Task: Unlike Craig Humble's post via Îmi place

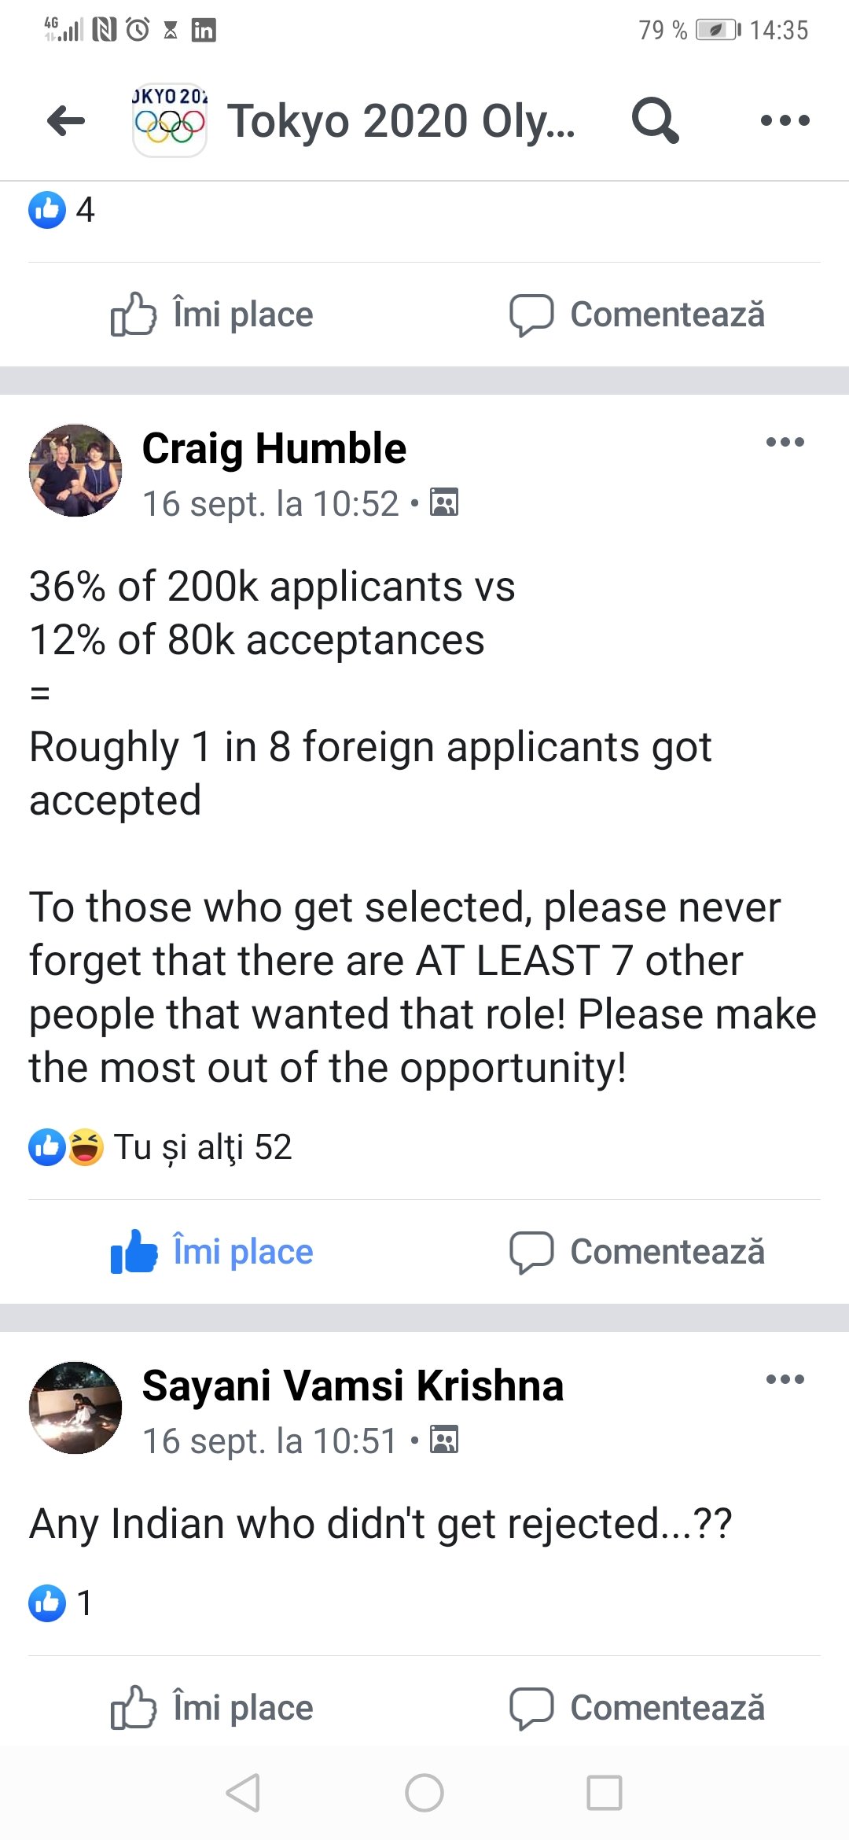Action: 212,1251
